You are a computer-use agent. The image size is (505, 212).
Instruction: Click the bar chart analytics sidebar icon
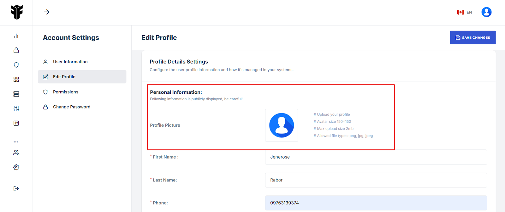pyautogui.click(x=16, y=36)
